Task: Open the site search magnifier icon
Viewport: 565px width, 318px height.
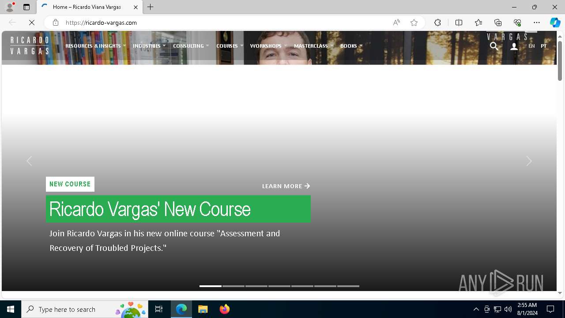Action: pyautogui.click(x=494, y=46)
